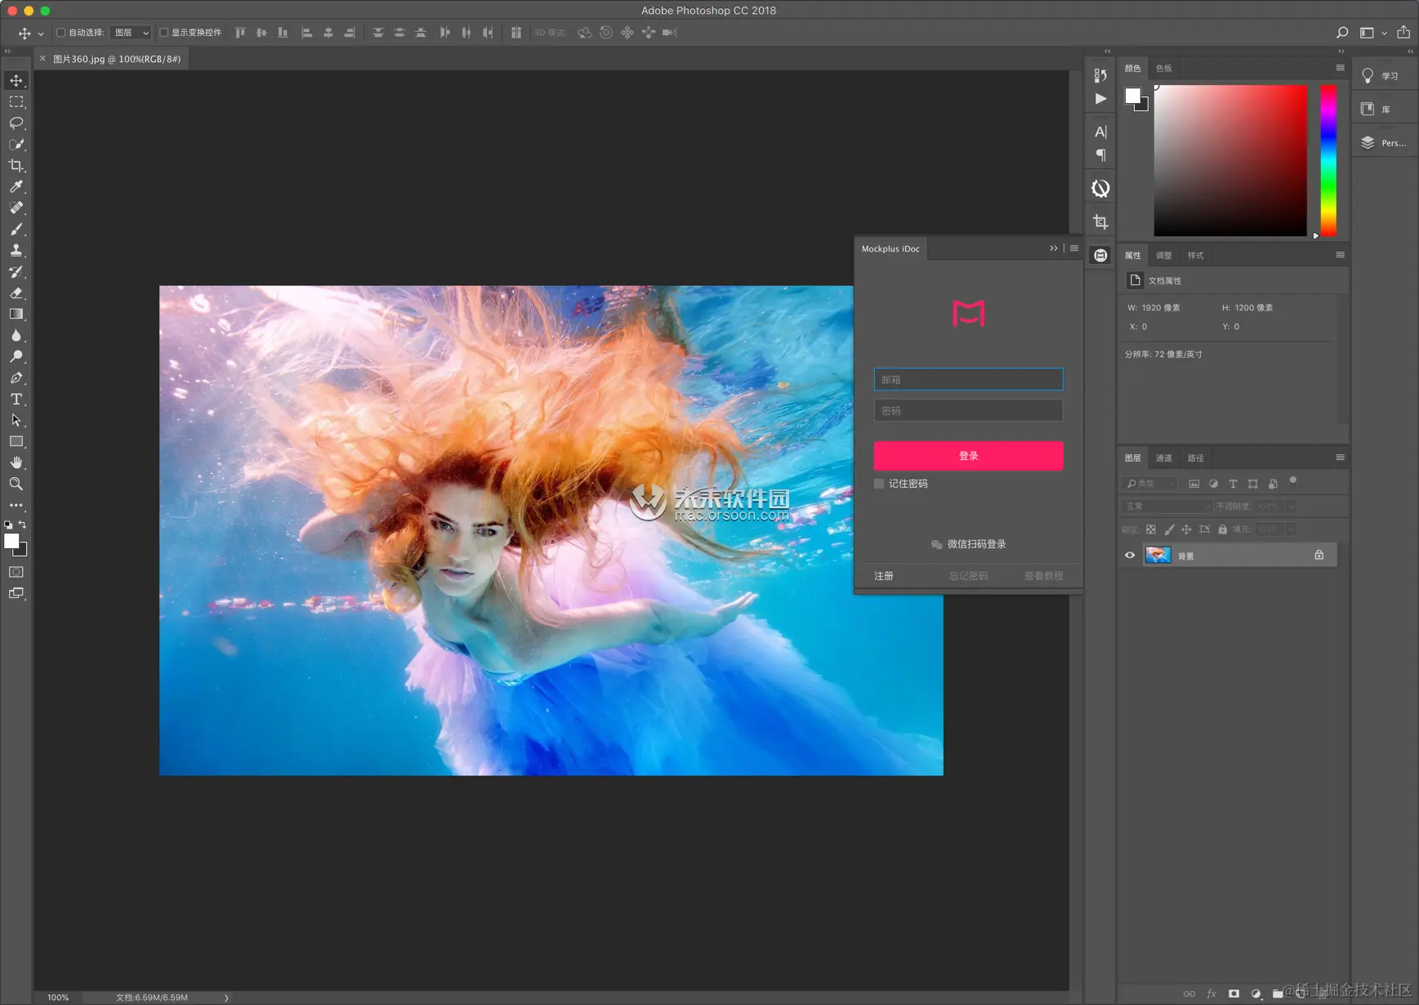Select the Healing Brush tool
The image size is (1419, 1005).
16,208
